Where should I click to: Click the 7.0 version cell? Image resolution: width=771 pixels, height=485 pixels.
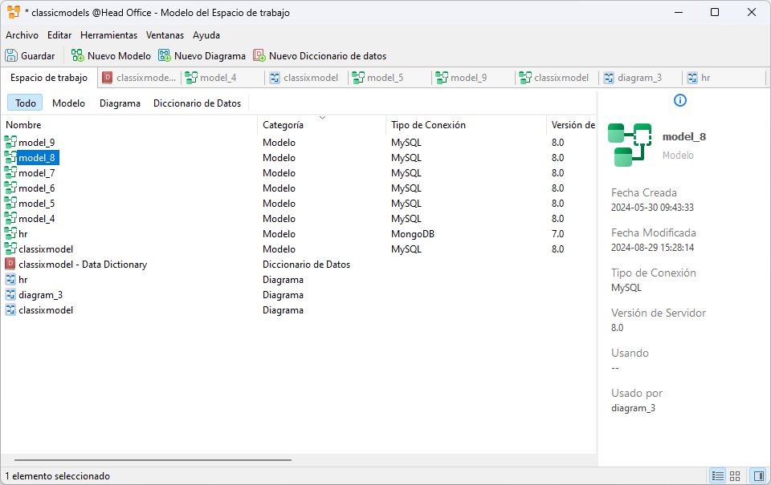[x=557, y=233]
